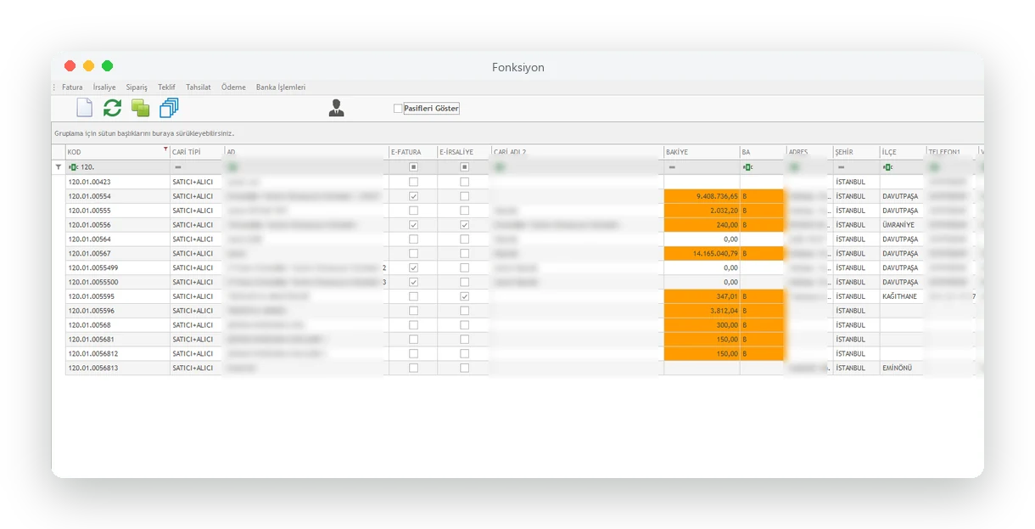Uncheck E-İRSALİYE for row 120.01.00556
The width and height of the screenshot is (1035, 529).
coord(464,225)
